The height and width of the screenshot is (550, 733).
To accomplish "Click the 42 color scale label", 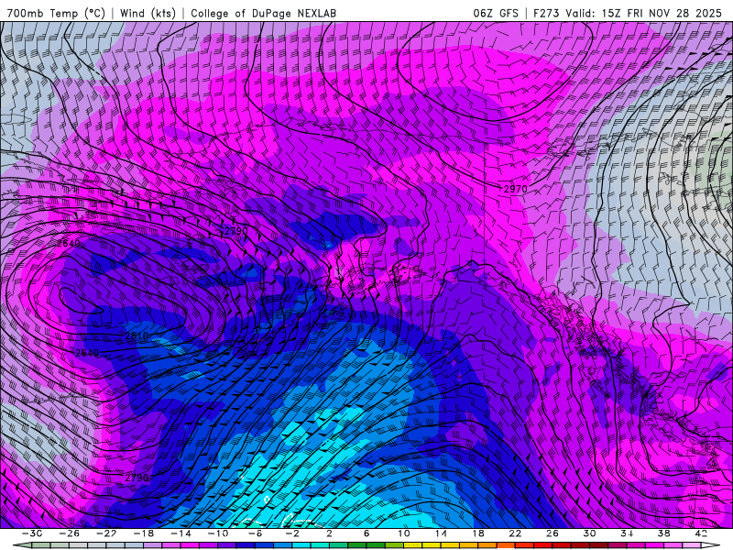I will (x=701, y=533).
